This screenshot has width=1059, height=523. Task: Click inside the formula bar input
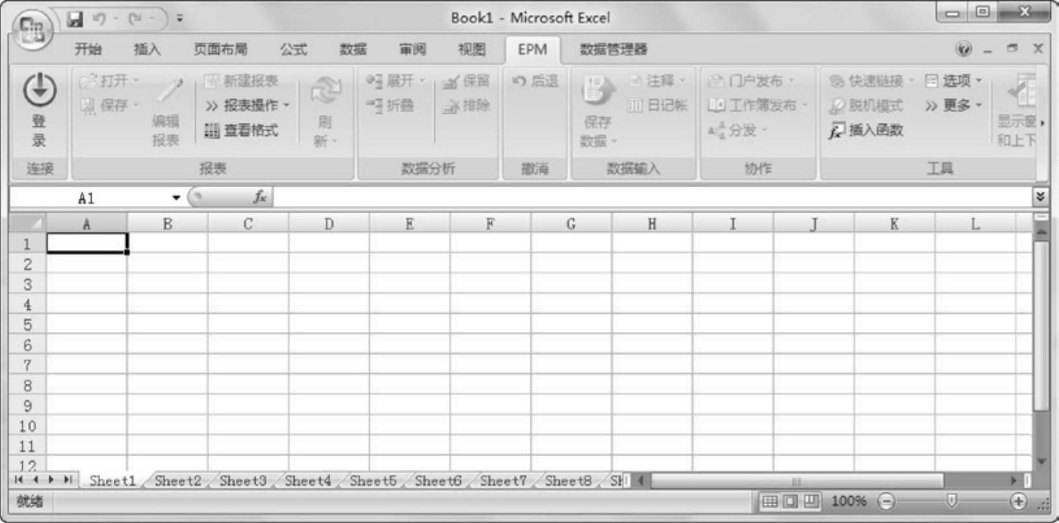click(652, 197)
